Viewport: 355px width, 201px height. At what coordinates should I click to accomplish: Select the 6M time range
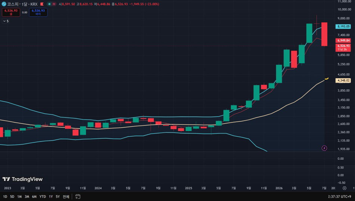click(x=34, y=197)
